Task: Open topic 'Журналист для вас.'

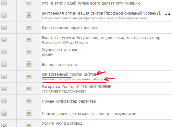Action: (x=60, y=50)
